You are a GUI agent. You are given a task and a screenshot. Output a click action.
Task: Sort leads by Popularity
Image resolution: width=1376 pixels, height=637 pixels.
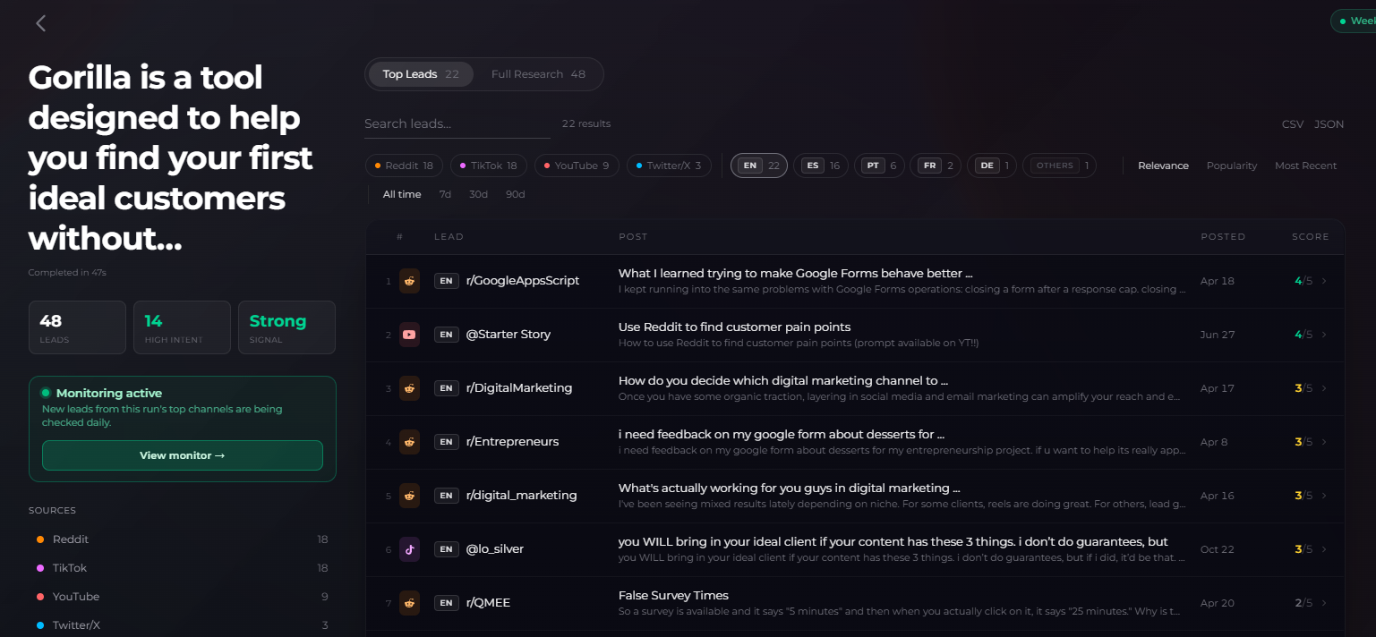pyautogui.click(x=1232, y=166)
